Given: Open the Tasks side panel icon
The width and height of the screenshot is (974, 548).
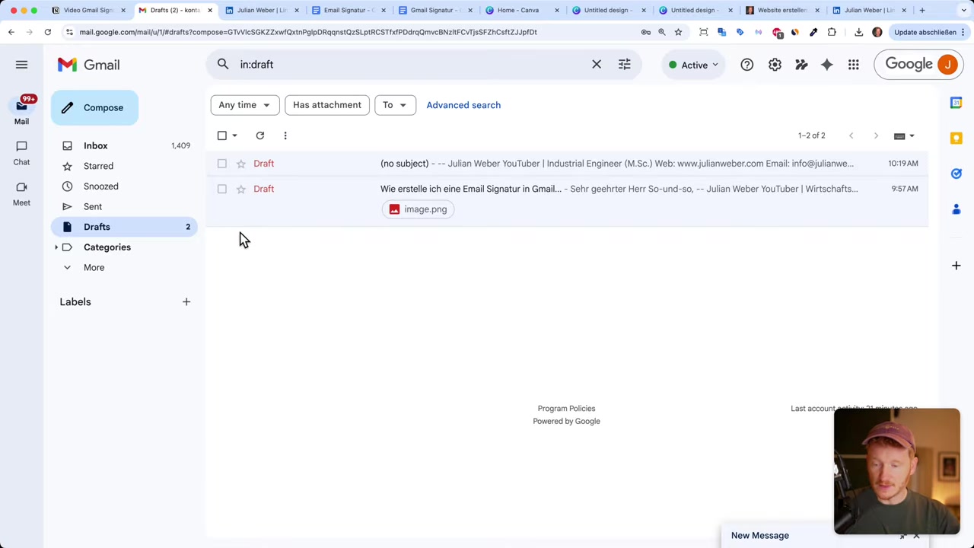Looking at the screenshot, I should point(956,174).
